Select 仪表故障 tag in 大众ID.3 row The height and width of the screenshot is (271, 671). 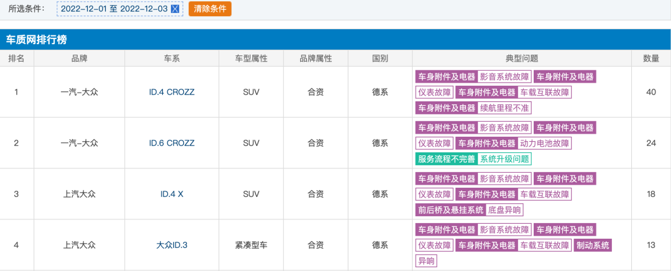pos(434,246)
